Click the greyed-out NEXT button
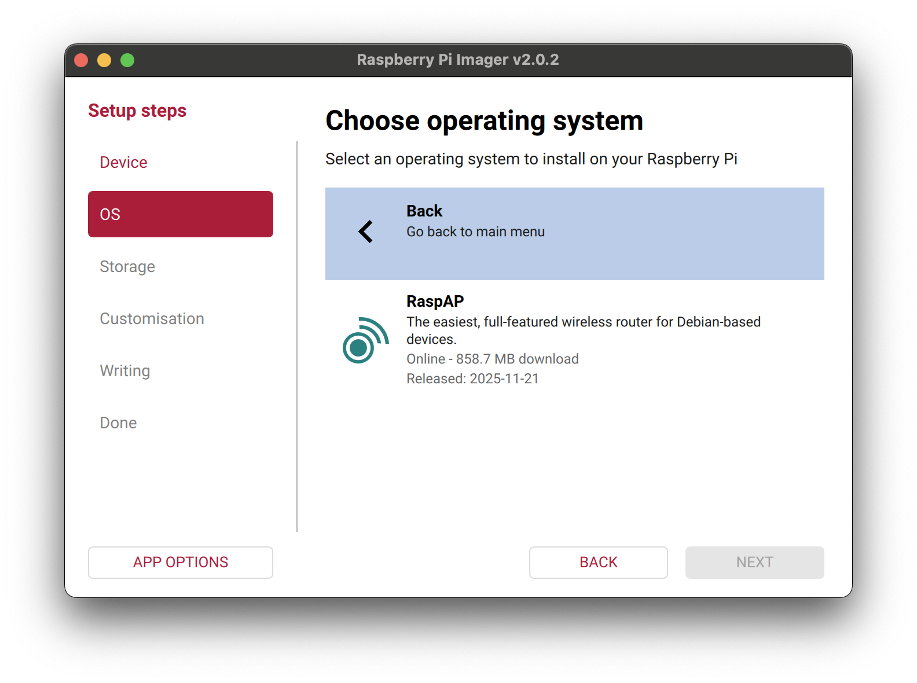The width and height of the screenshot is (917, 683). point(754,562)
